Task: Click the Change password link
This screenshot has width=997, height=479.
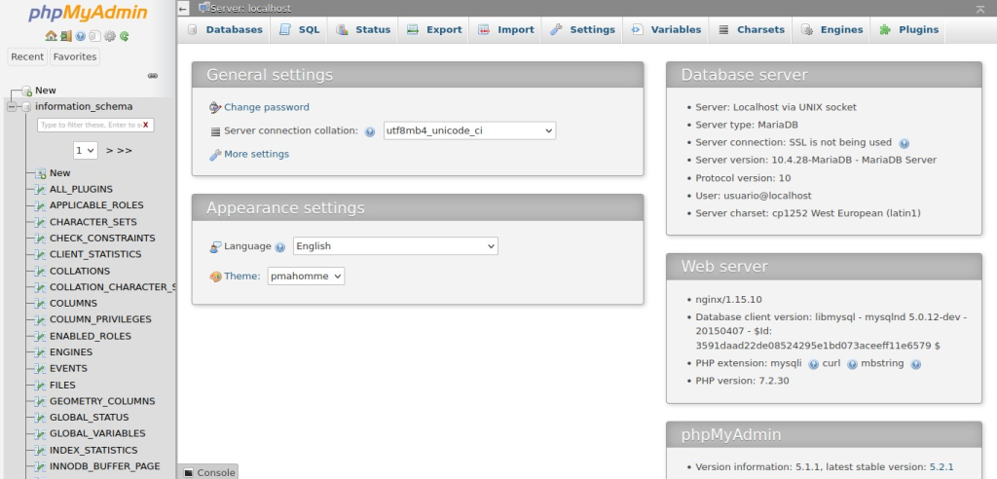Action: [x=266, y=107]
